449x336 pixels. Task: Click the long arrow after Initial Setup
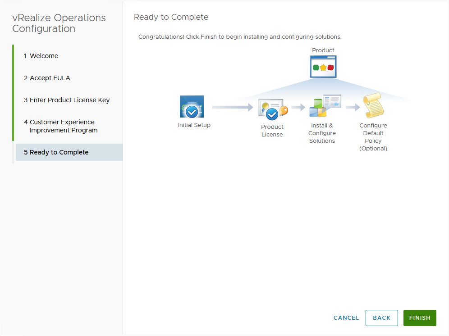[233, 107]
